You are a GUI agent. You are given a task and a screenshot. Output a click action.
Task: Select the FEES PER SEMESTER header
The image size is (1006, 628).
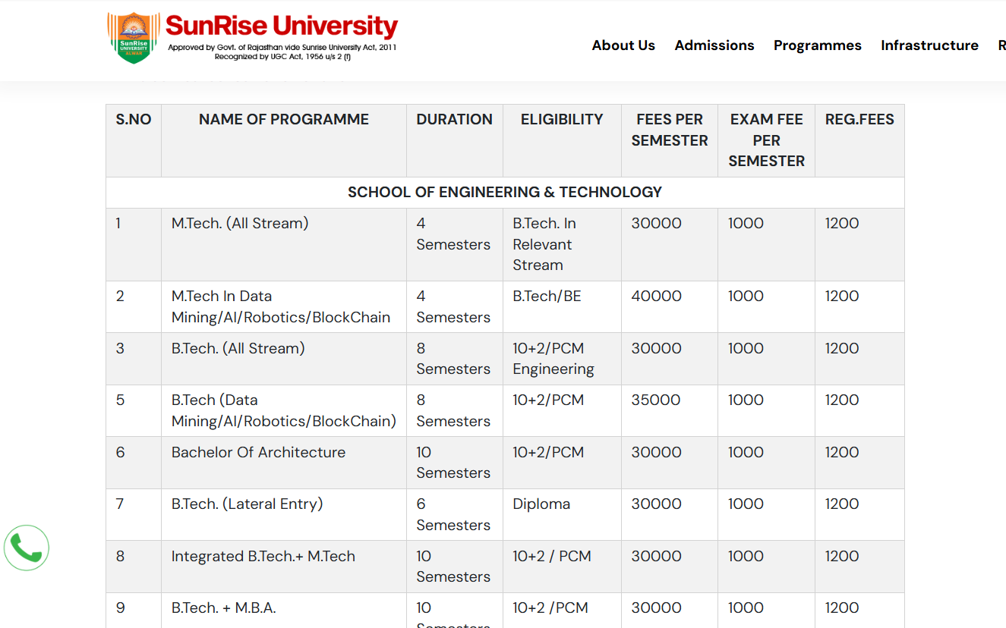click(669, 130)
